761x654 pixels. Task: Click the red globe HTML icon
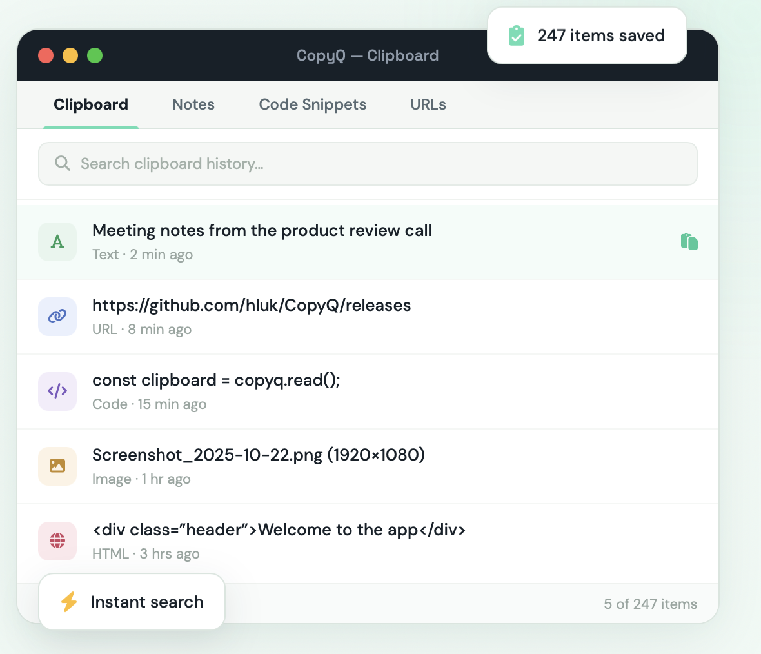coord(57,541)
